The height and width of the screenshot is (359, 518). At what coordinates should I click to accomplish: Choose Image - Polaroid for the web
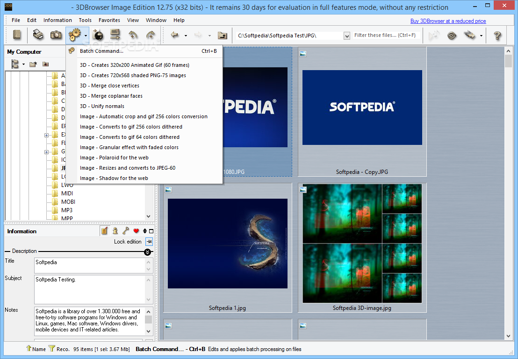[x=144, y=158]
